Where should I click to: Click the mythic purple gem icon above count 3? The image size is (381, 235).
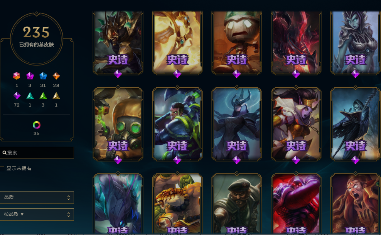pos(30,76)
